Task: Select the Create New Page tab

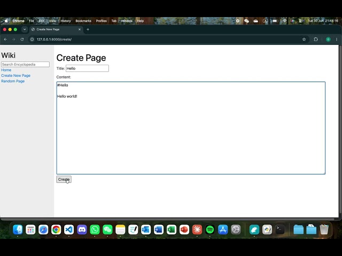Action: [x=56, y=29]
